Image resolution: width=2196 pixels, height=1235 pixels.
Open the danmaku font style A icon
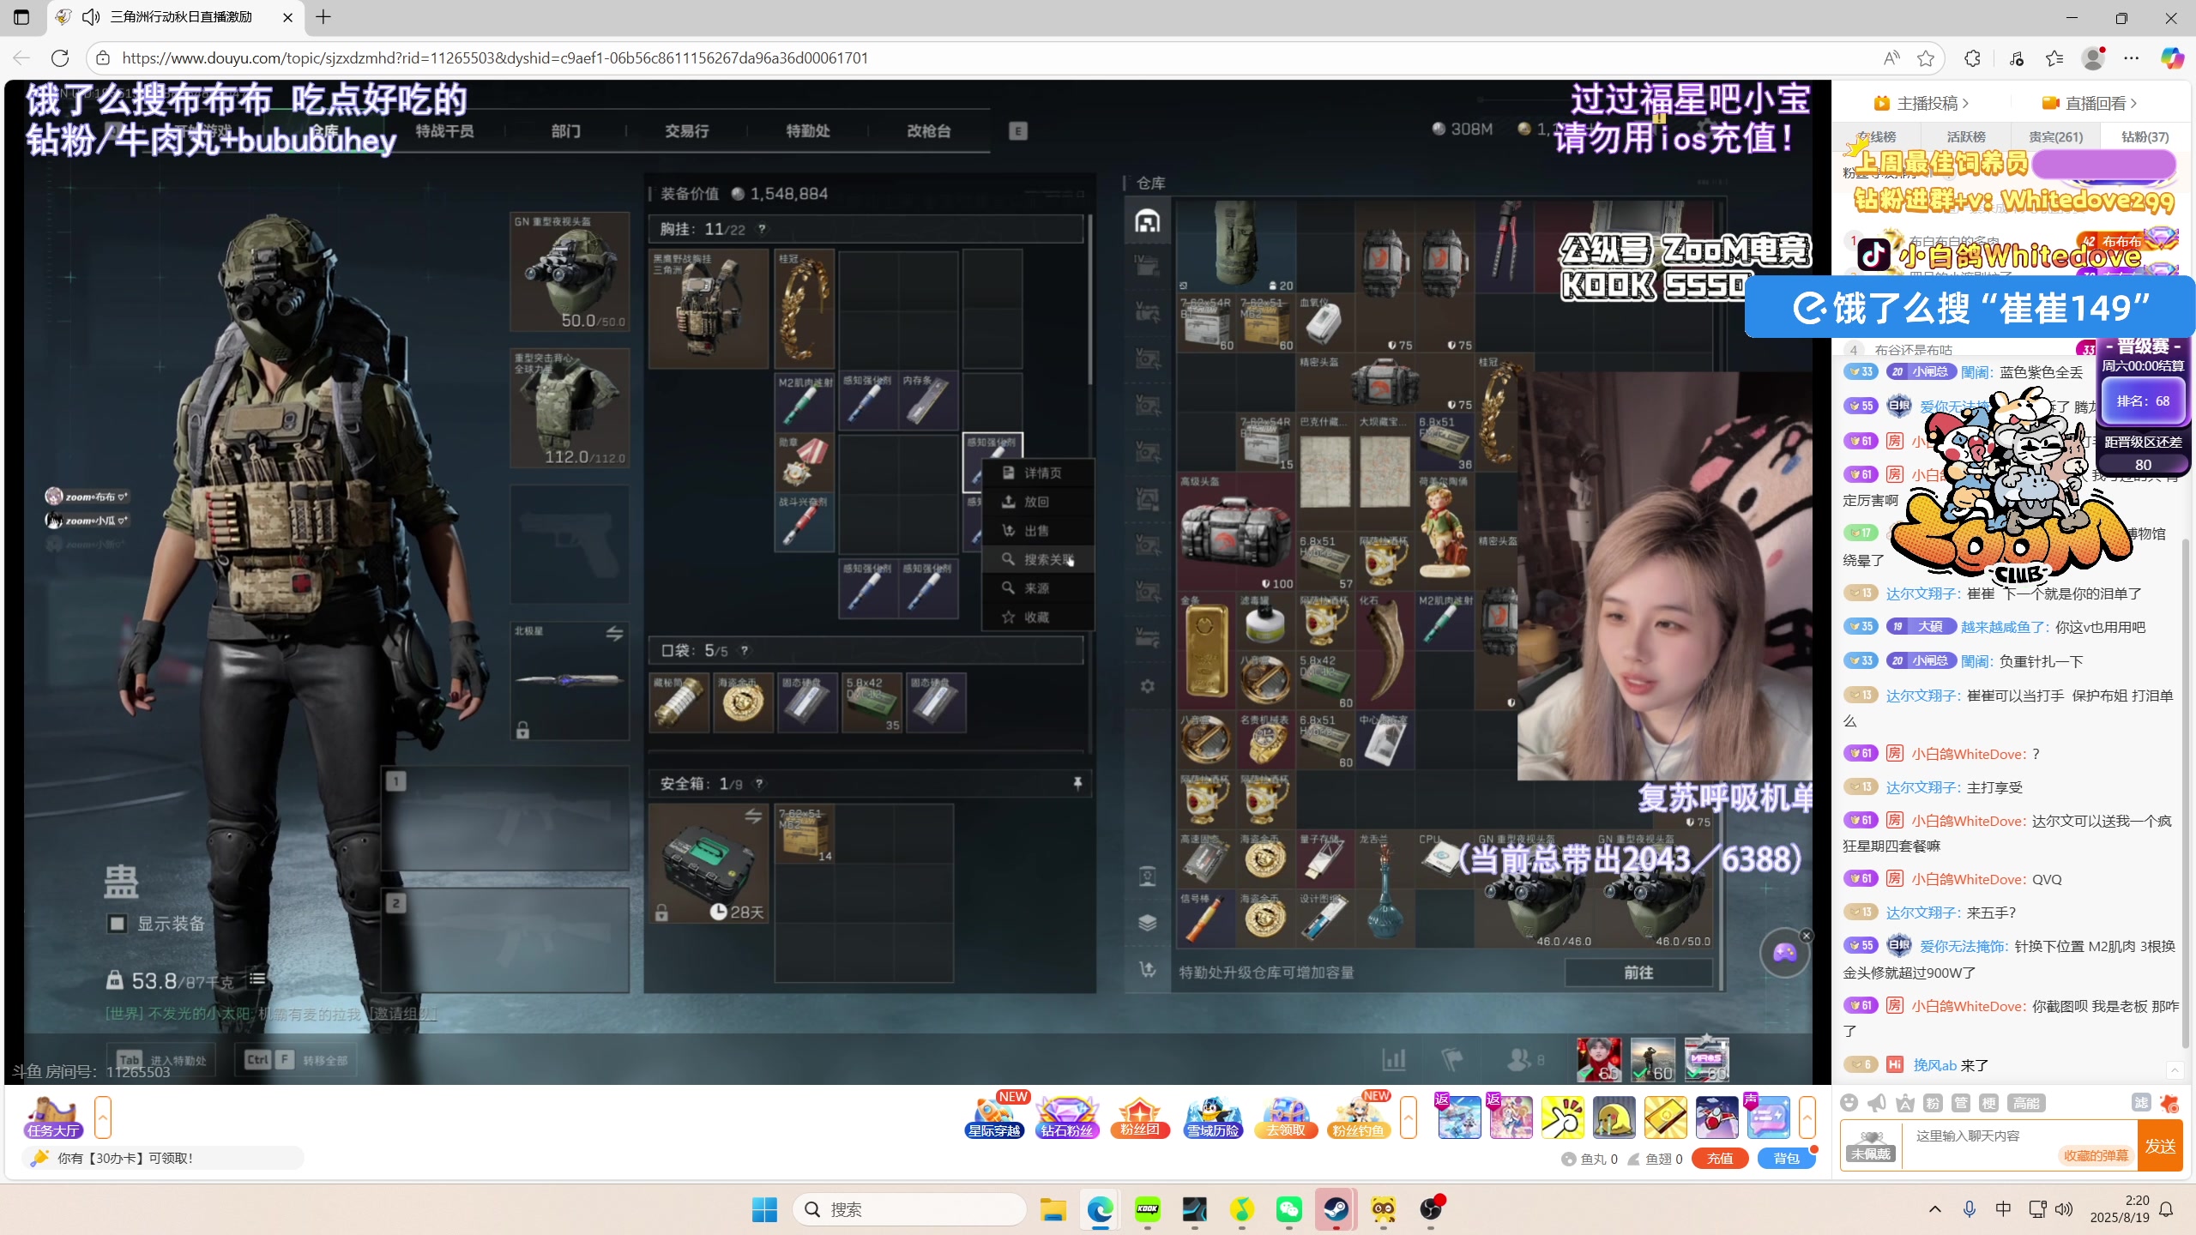(x=1905, y=1103)
